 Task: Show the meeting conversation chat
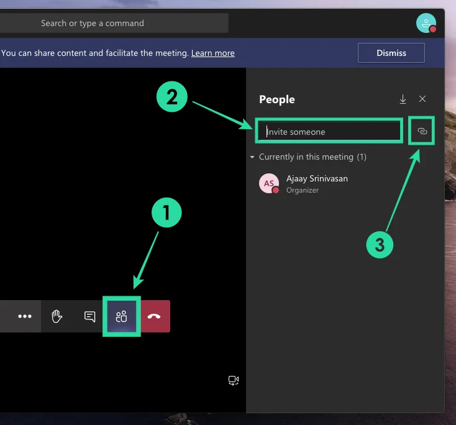[89, 316]
